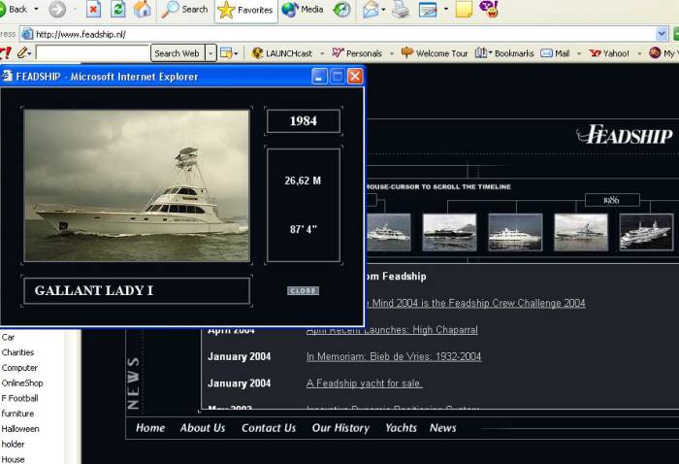Viewport: 679px width, 464px height.
Task: Open the Back history dropdown arrow
Action: coord(37,9)
